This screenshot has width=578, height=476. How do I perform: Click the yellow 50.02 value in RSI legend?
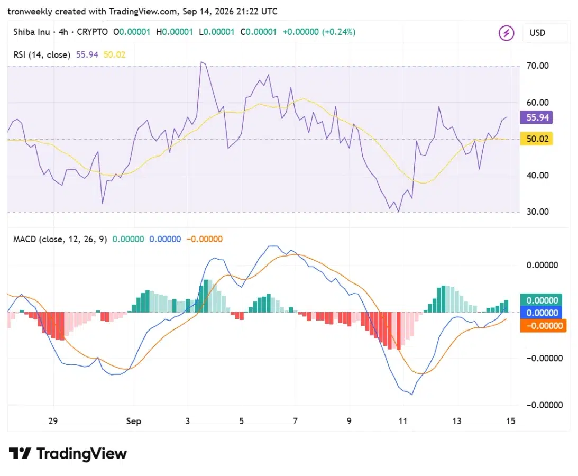114,55
